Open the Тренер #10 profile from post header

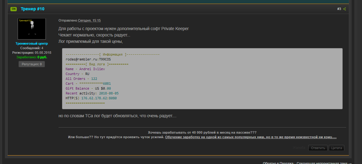tap(33, 9)
